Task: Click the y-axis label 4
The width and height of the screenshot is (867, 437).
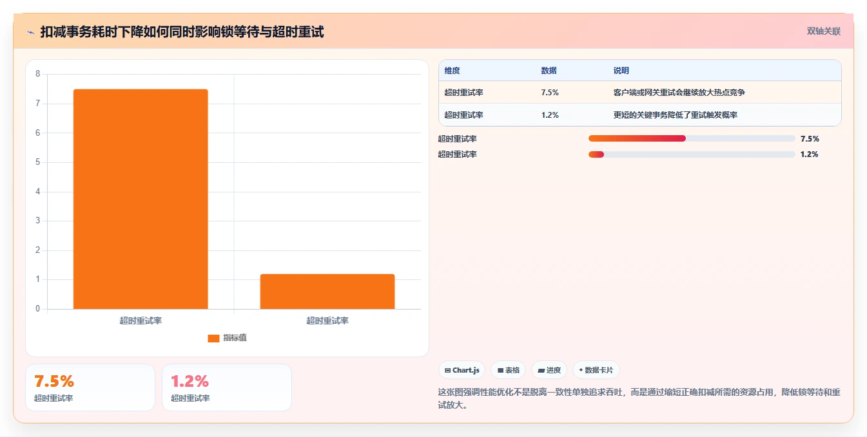Action: point(37,191)
